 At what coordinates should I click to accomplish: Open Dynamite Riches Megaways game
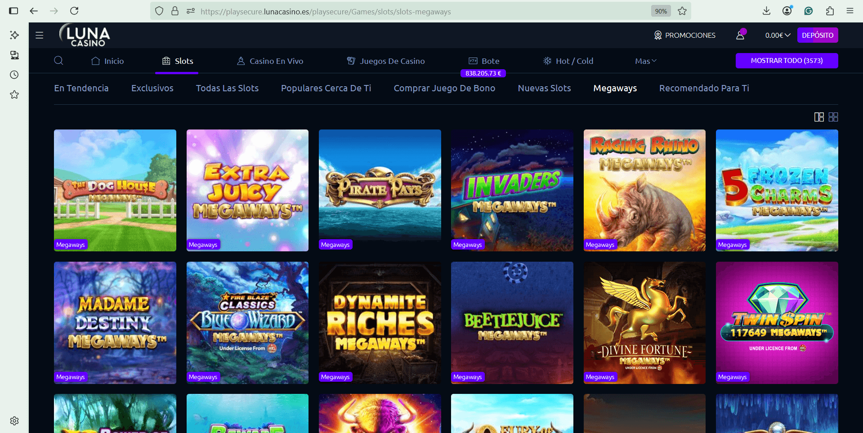pos(380,323)
